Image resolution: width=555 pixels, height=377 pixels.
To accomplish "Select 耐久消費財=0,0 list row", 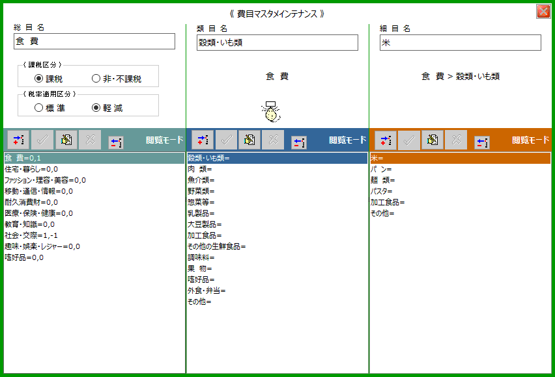I will [94, 202].
